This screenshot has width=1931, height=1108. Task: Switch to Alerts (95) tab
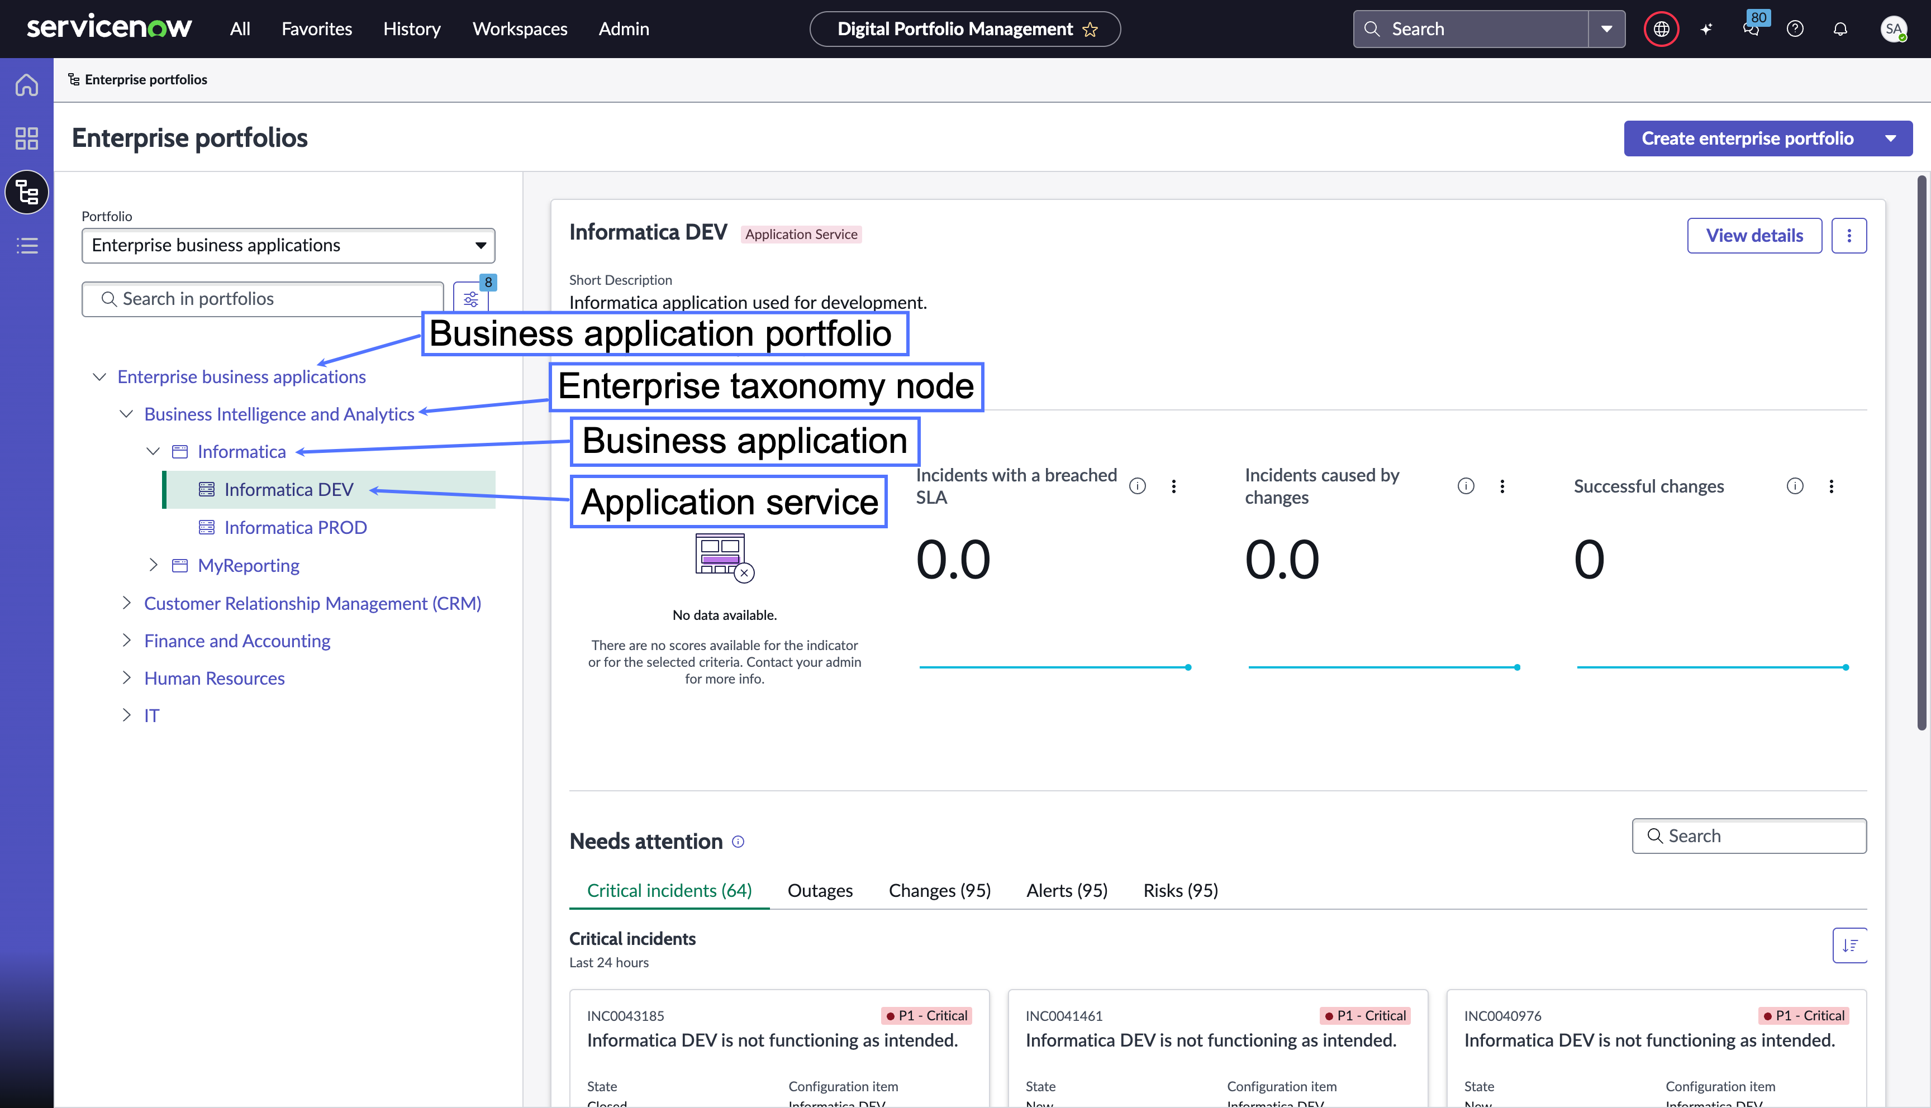tap(1066, 890)
